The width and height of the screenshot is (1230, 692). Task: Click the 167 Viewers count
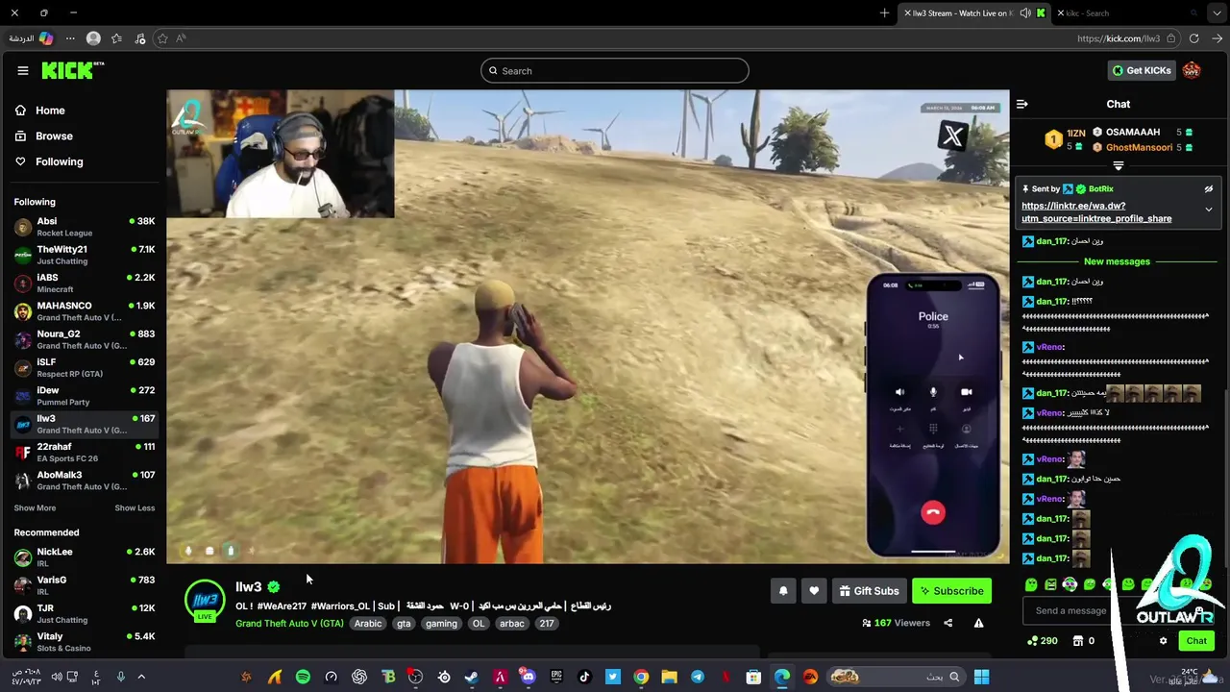click(897, 623)
